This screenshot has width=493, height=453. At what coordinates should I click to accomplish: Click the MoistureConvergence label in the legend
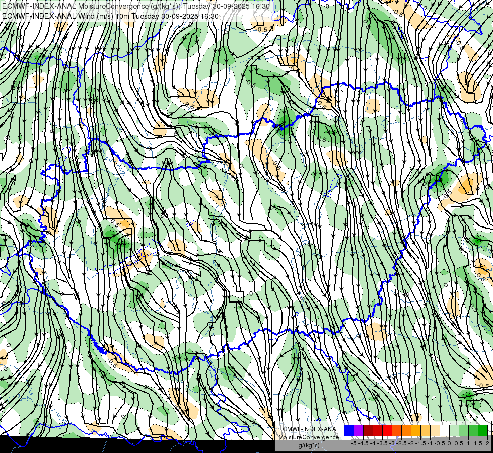click(x=309, y=437)
